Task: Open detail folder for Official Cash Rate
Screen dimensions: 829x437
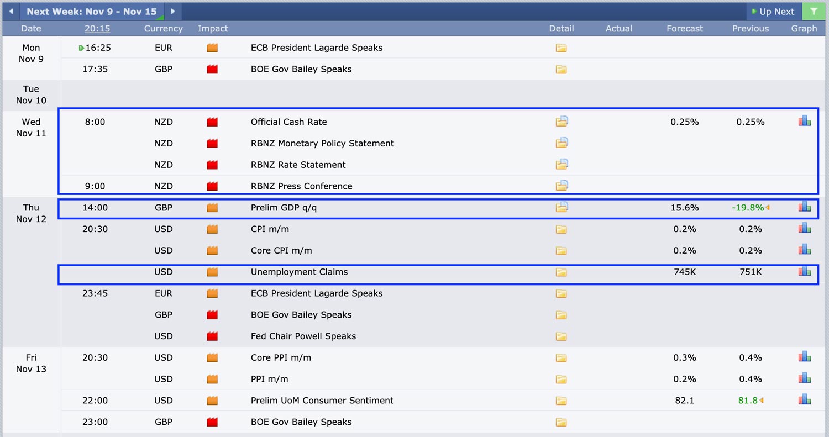Action: (562, 122)
